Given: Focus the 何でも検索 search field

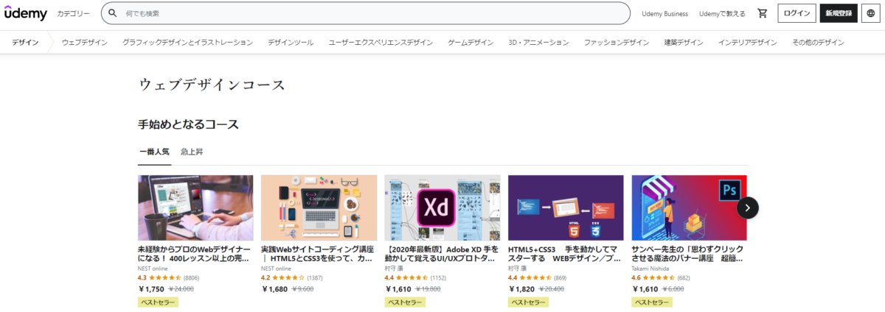Looking at the screenshot, I should [365, 13].
